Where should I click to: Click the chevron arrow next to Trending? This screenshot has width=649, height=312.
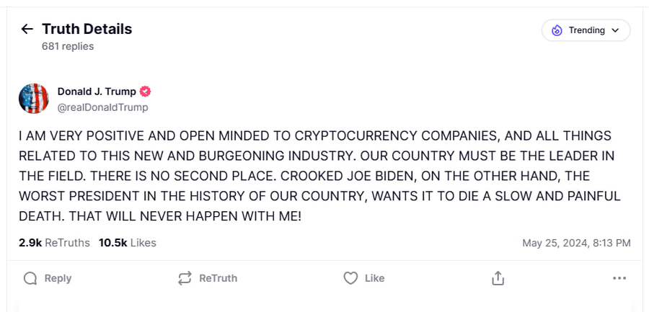click(615, 30)
